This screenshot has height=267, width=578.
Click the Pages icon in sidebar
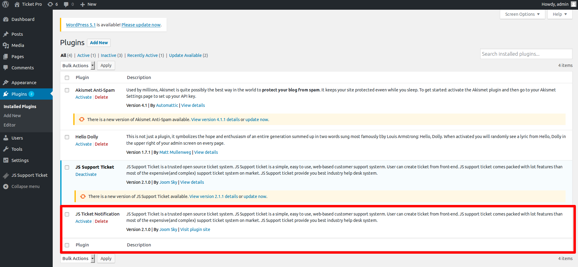click(6, 56)
